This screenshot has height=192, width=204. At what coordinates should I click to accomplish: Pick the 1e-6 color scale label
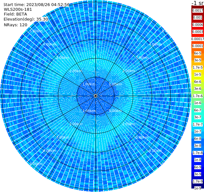(198, 103)
